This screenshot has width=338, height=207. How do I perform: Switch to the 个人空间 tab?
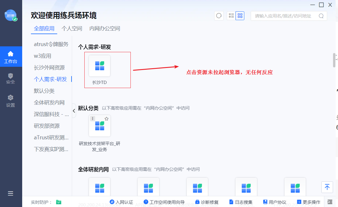pos(72,29)
